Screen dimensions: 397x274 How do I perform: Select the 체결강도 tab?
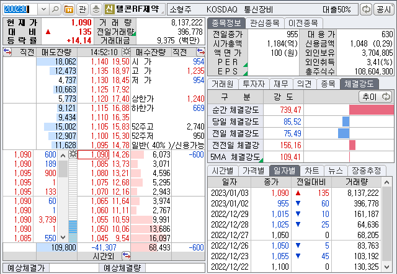[359, 84]
